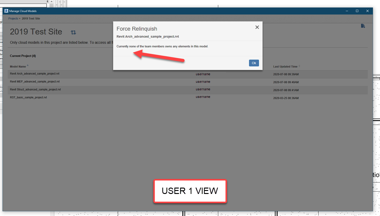Select RST_basic_sample_project.rvt row

tap(188, 98)
